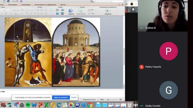Screen dimensions: 193x108
Task: Click Giulia Corsini's gray G avatar
Action: (x=169, y=90)
